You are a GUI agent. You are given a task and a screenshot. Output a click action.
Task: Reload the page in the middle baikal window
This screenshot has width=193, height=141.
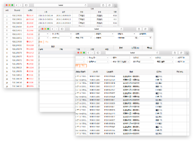pyautogui.click(x=121, y=29)
